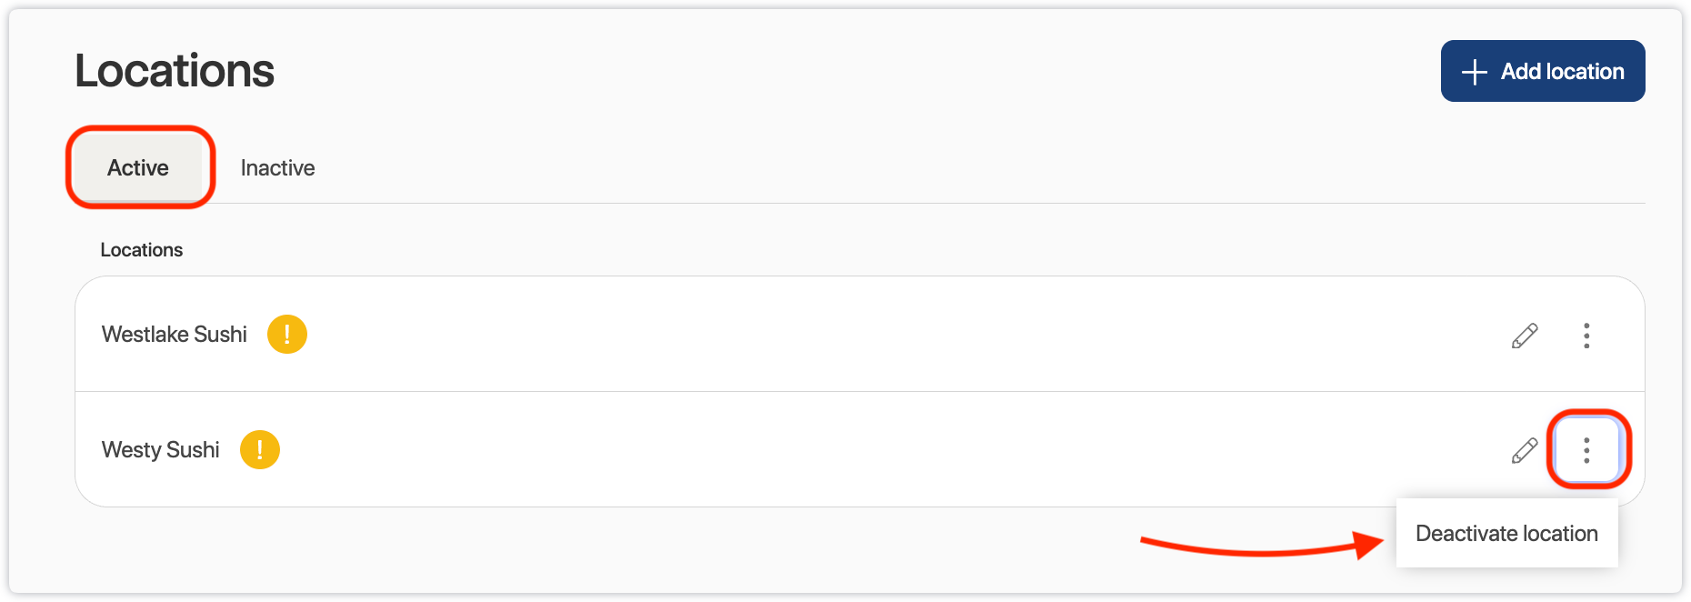Screen dimensions: 1691x602
Task: Click the Westy Sushi location name
Action: 161,450
